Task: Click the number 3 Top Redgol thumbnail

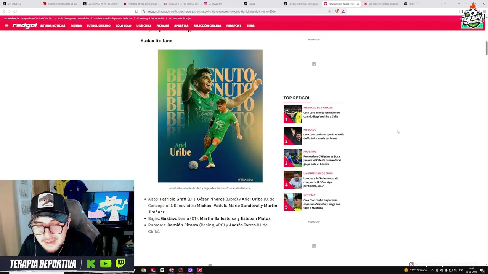Action: click(292, 158)
